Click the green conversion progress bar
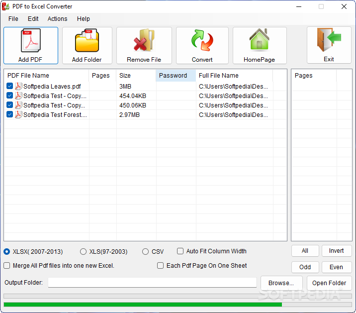The image size is (356, 313). pos(143,305)
